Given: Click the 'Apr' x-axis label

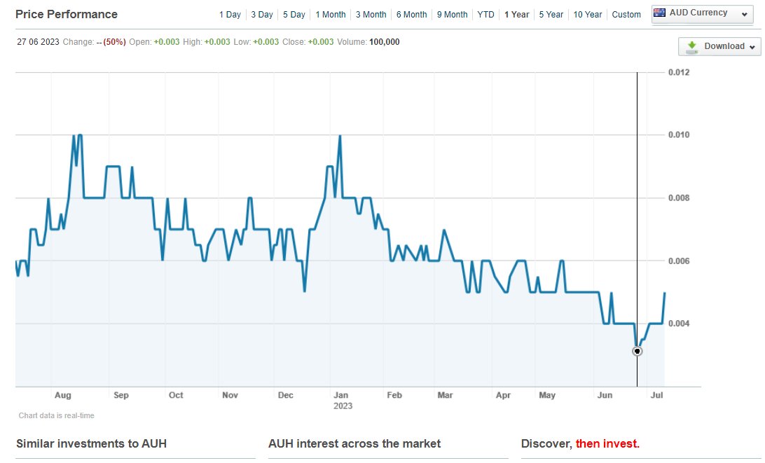Looking at the screenshot, I should click(x=503, y=395).
